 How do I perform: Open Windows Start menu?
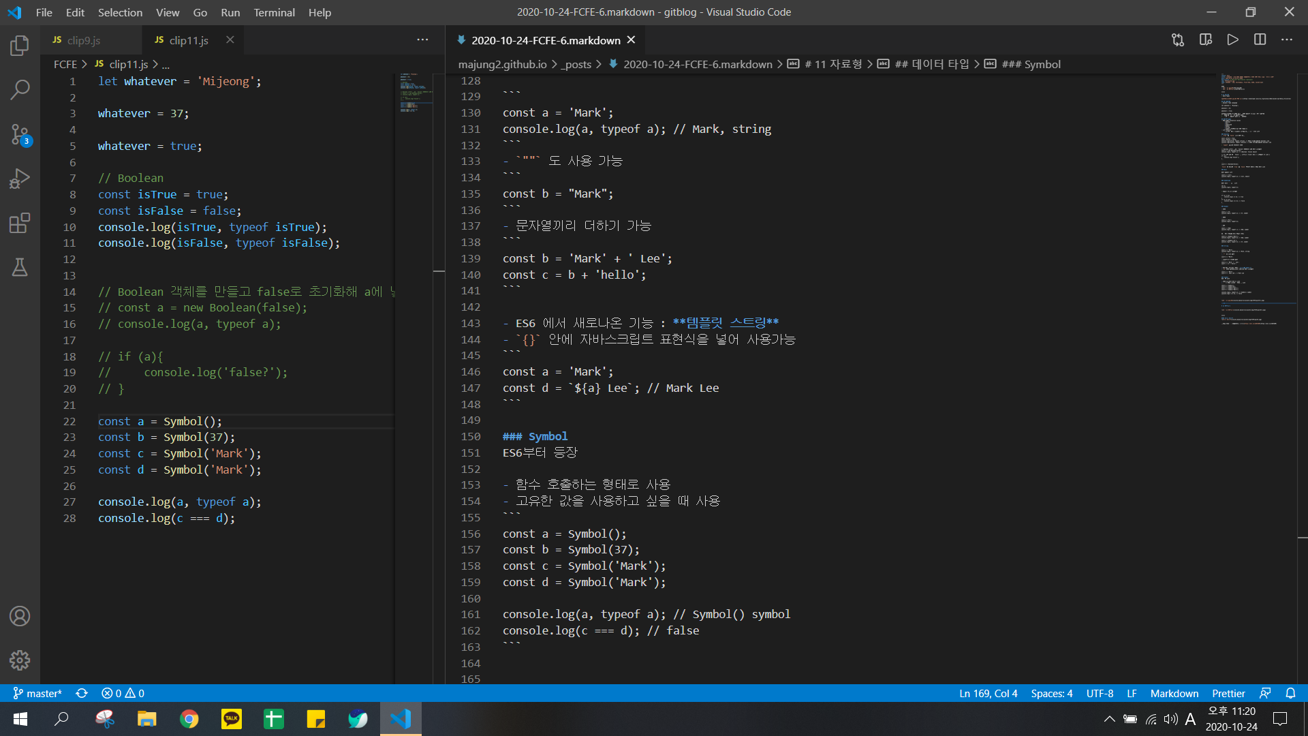pyautogui.click(x=20, y=719)
